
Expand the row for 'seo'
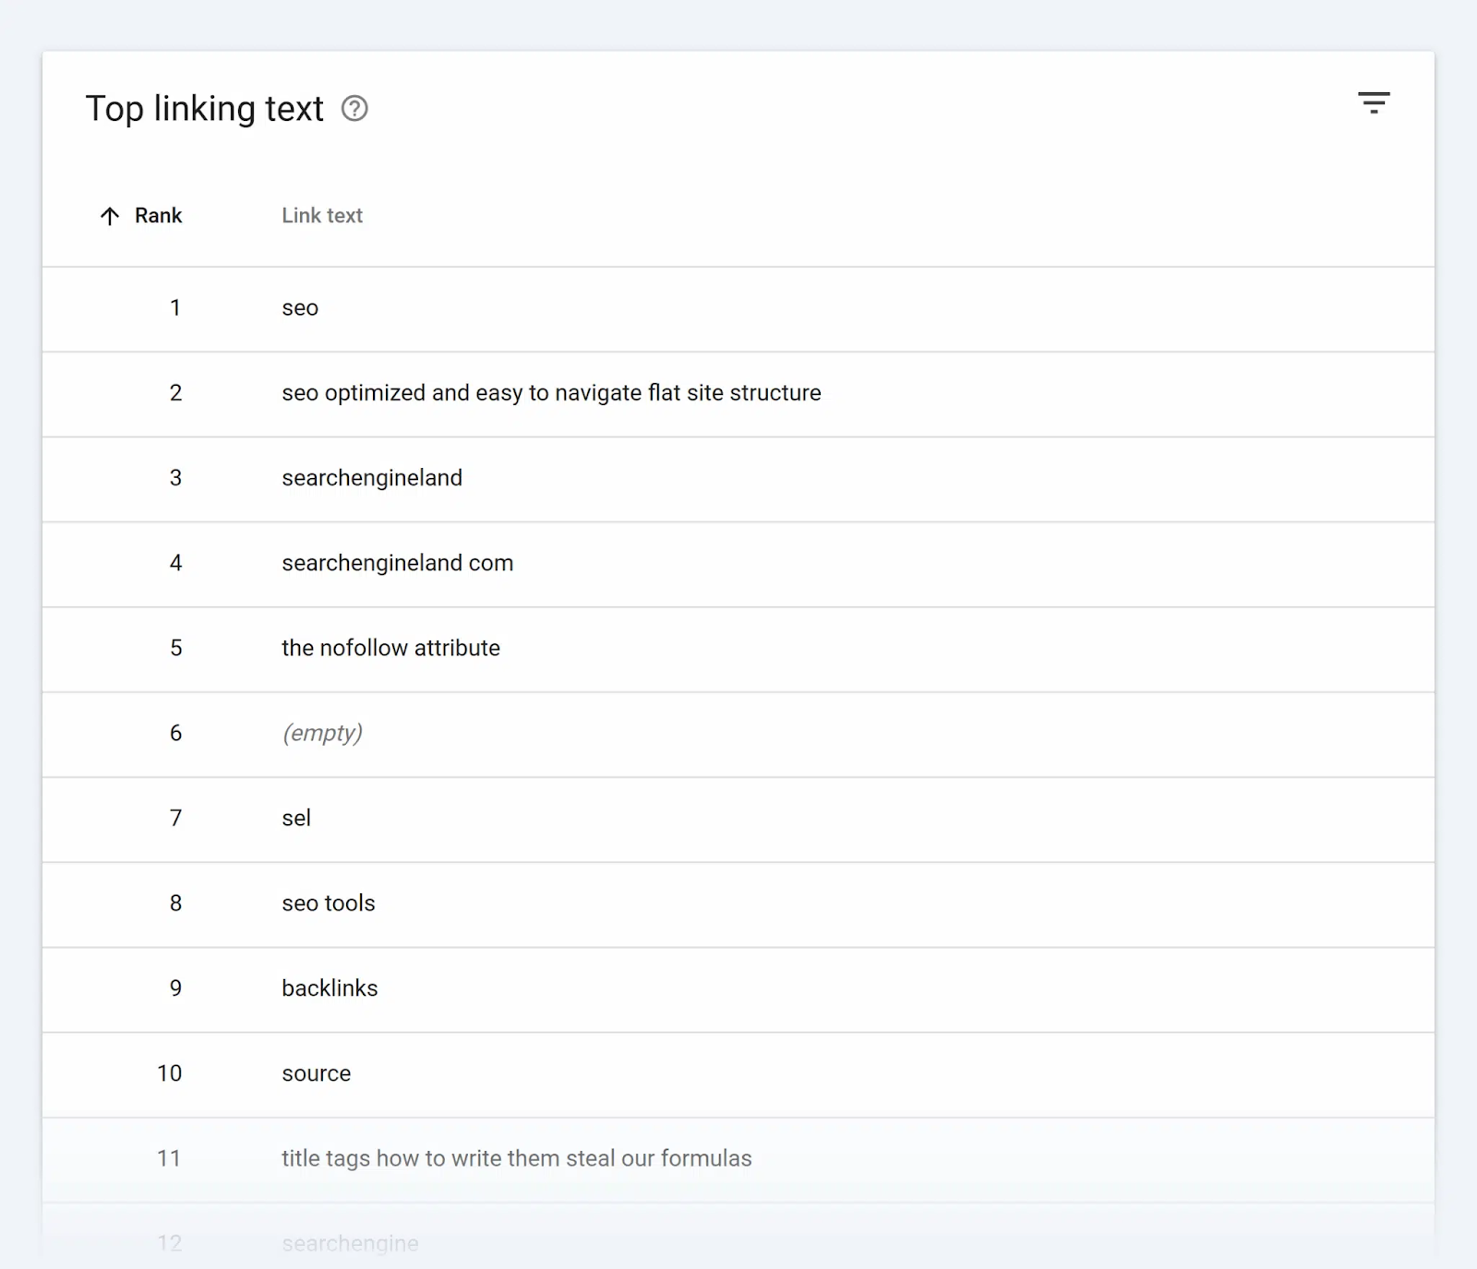300,308
